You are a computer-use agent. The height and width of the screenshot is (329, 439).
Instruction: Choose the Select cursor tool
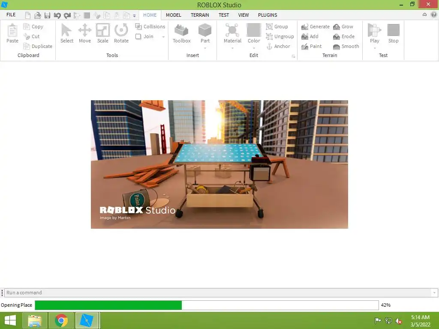[x=67, y=33]
